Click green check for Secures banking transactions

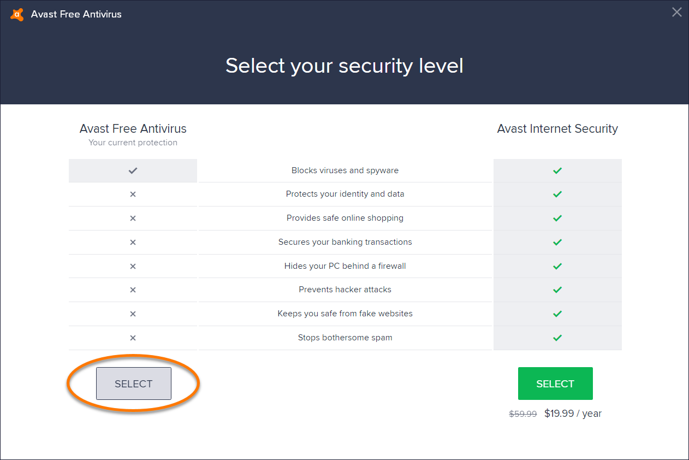pos(557,242)
